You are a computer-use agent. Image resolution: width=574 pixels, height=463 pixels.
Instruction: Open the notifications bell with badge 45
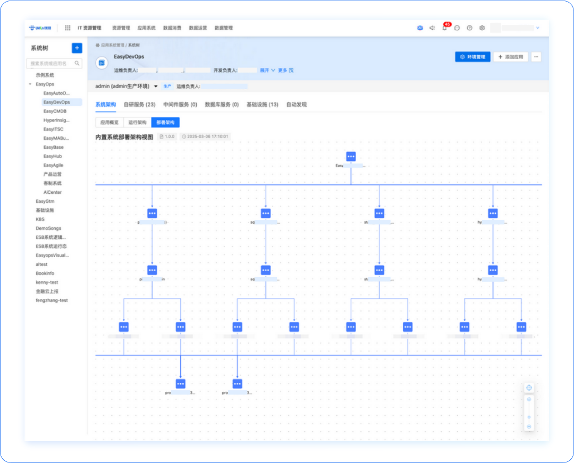(445, 28)
